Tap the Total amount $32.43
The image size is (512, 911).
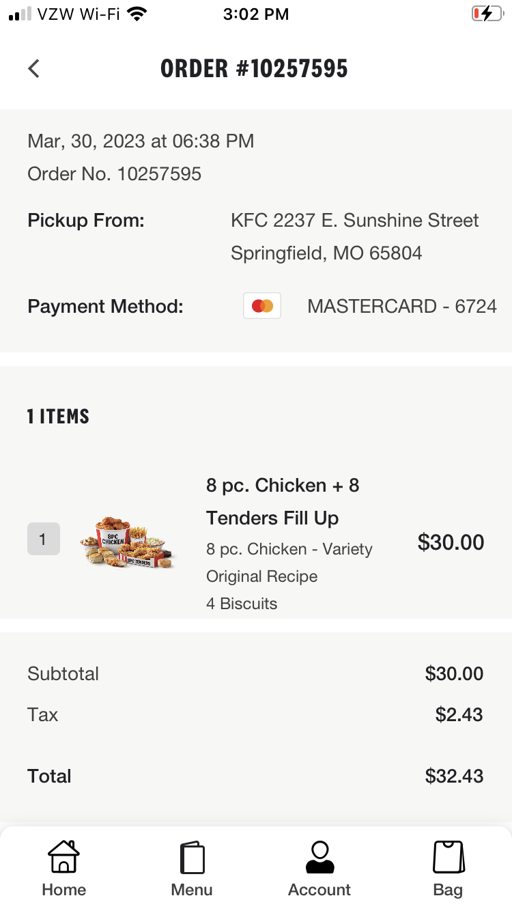coord(454,776)
